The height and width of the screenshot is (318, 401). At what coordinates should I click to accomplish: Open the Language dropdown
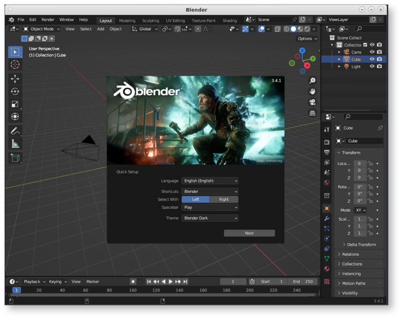(210, 181)
